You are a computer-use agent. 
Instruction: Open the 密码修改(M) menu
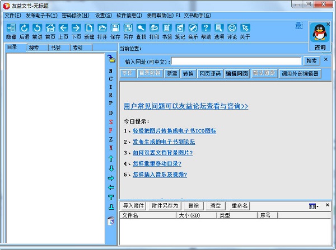pyautogui.click(x=76, y=16)
